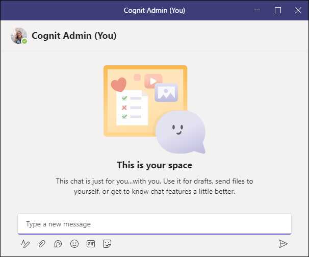Viewport: 309px width, 257px height.
Task: Open the GIF picker
Action: click(91, 244)
